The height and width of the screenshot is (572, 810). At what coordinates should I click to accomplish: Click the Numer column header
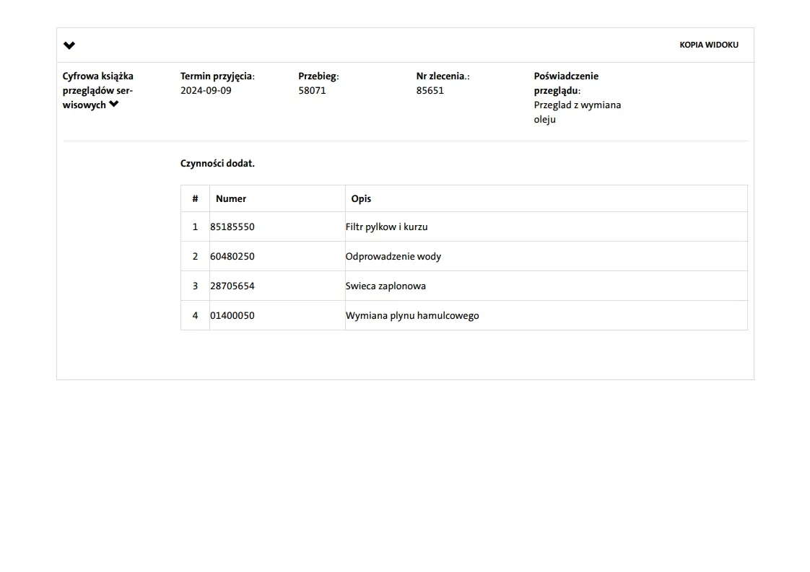[231, 198]
